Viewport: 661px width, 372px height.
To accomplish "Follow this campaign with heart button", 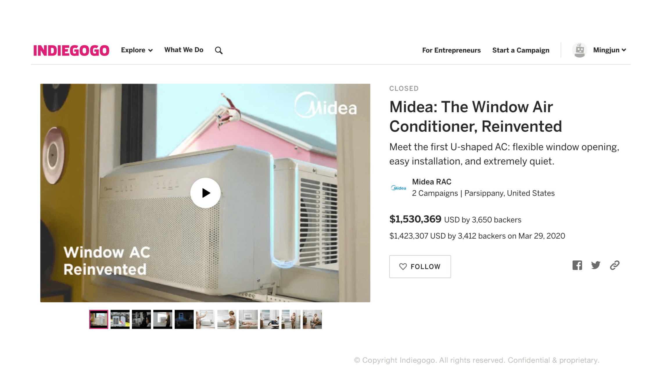I will coord(420,267).
